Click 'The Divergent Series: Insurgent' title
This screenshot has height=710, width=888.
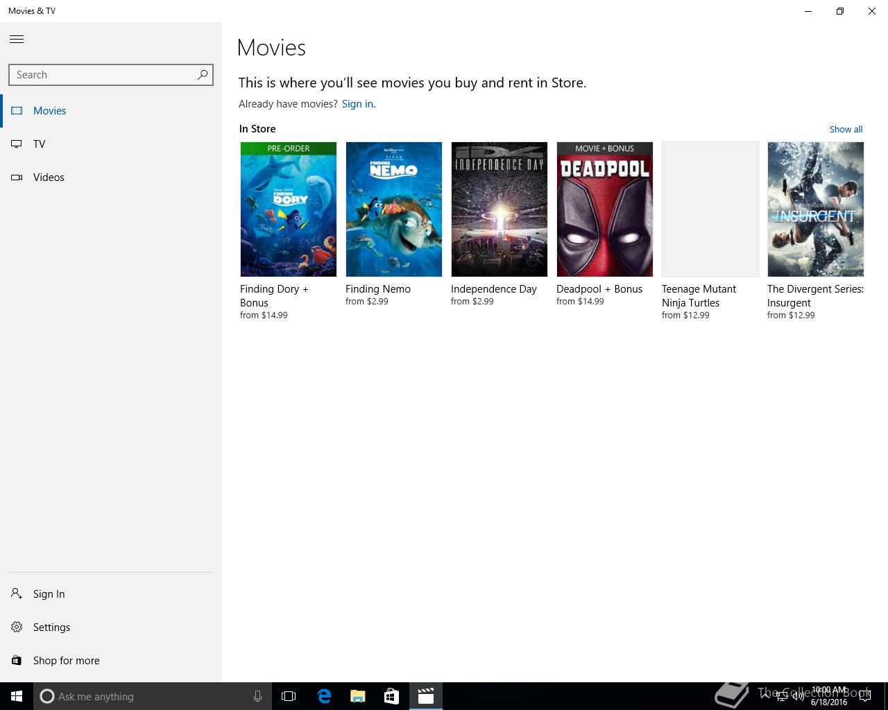click(x=815, y=296)
